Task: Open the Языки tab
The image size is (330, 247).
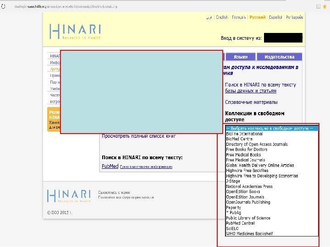Action: click(x=241, y=57)
